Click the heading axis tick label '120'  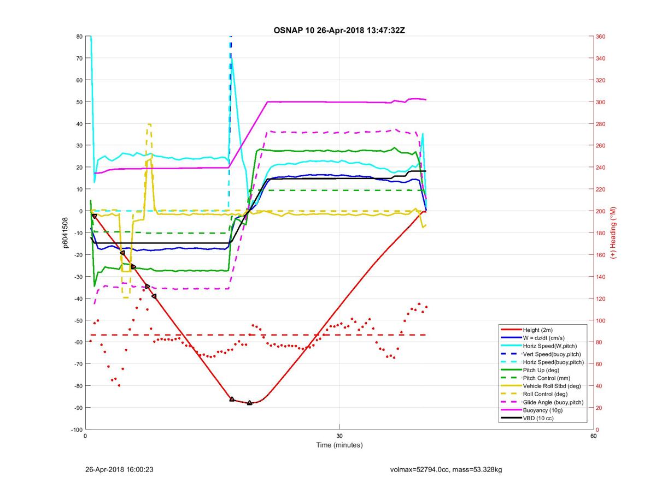[601, 299]
